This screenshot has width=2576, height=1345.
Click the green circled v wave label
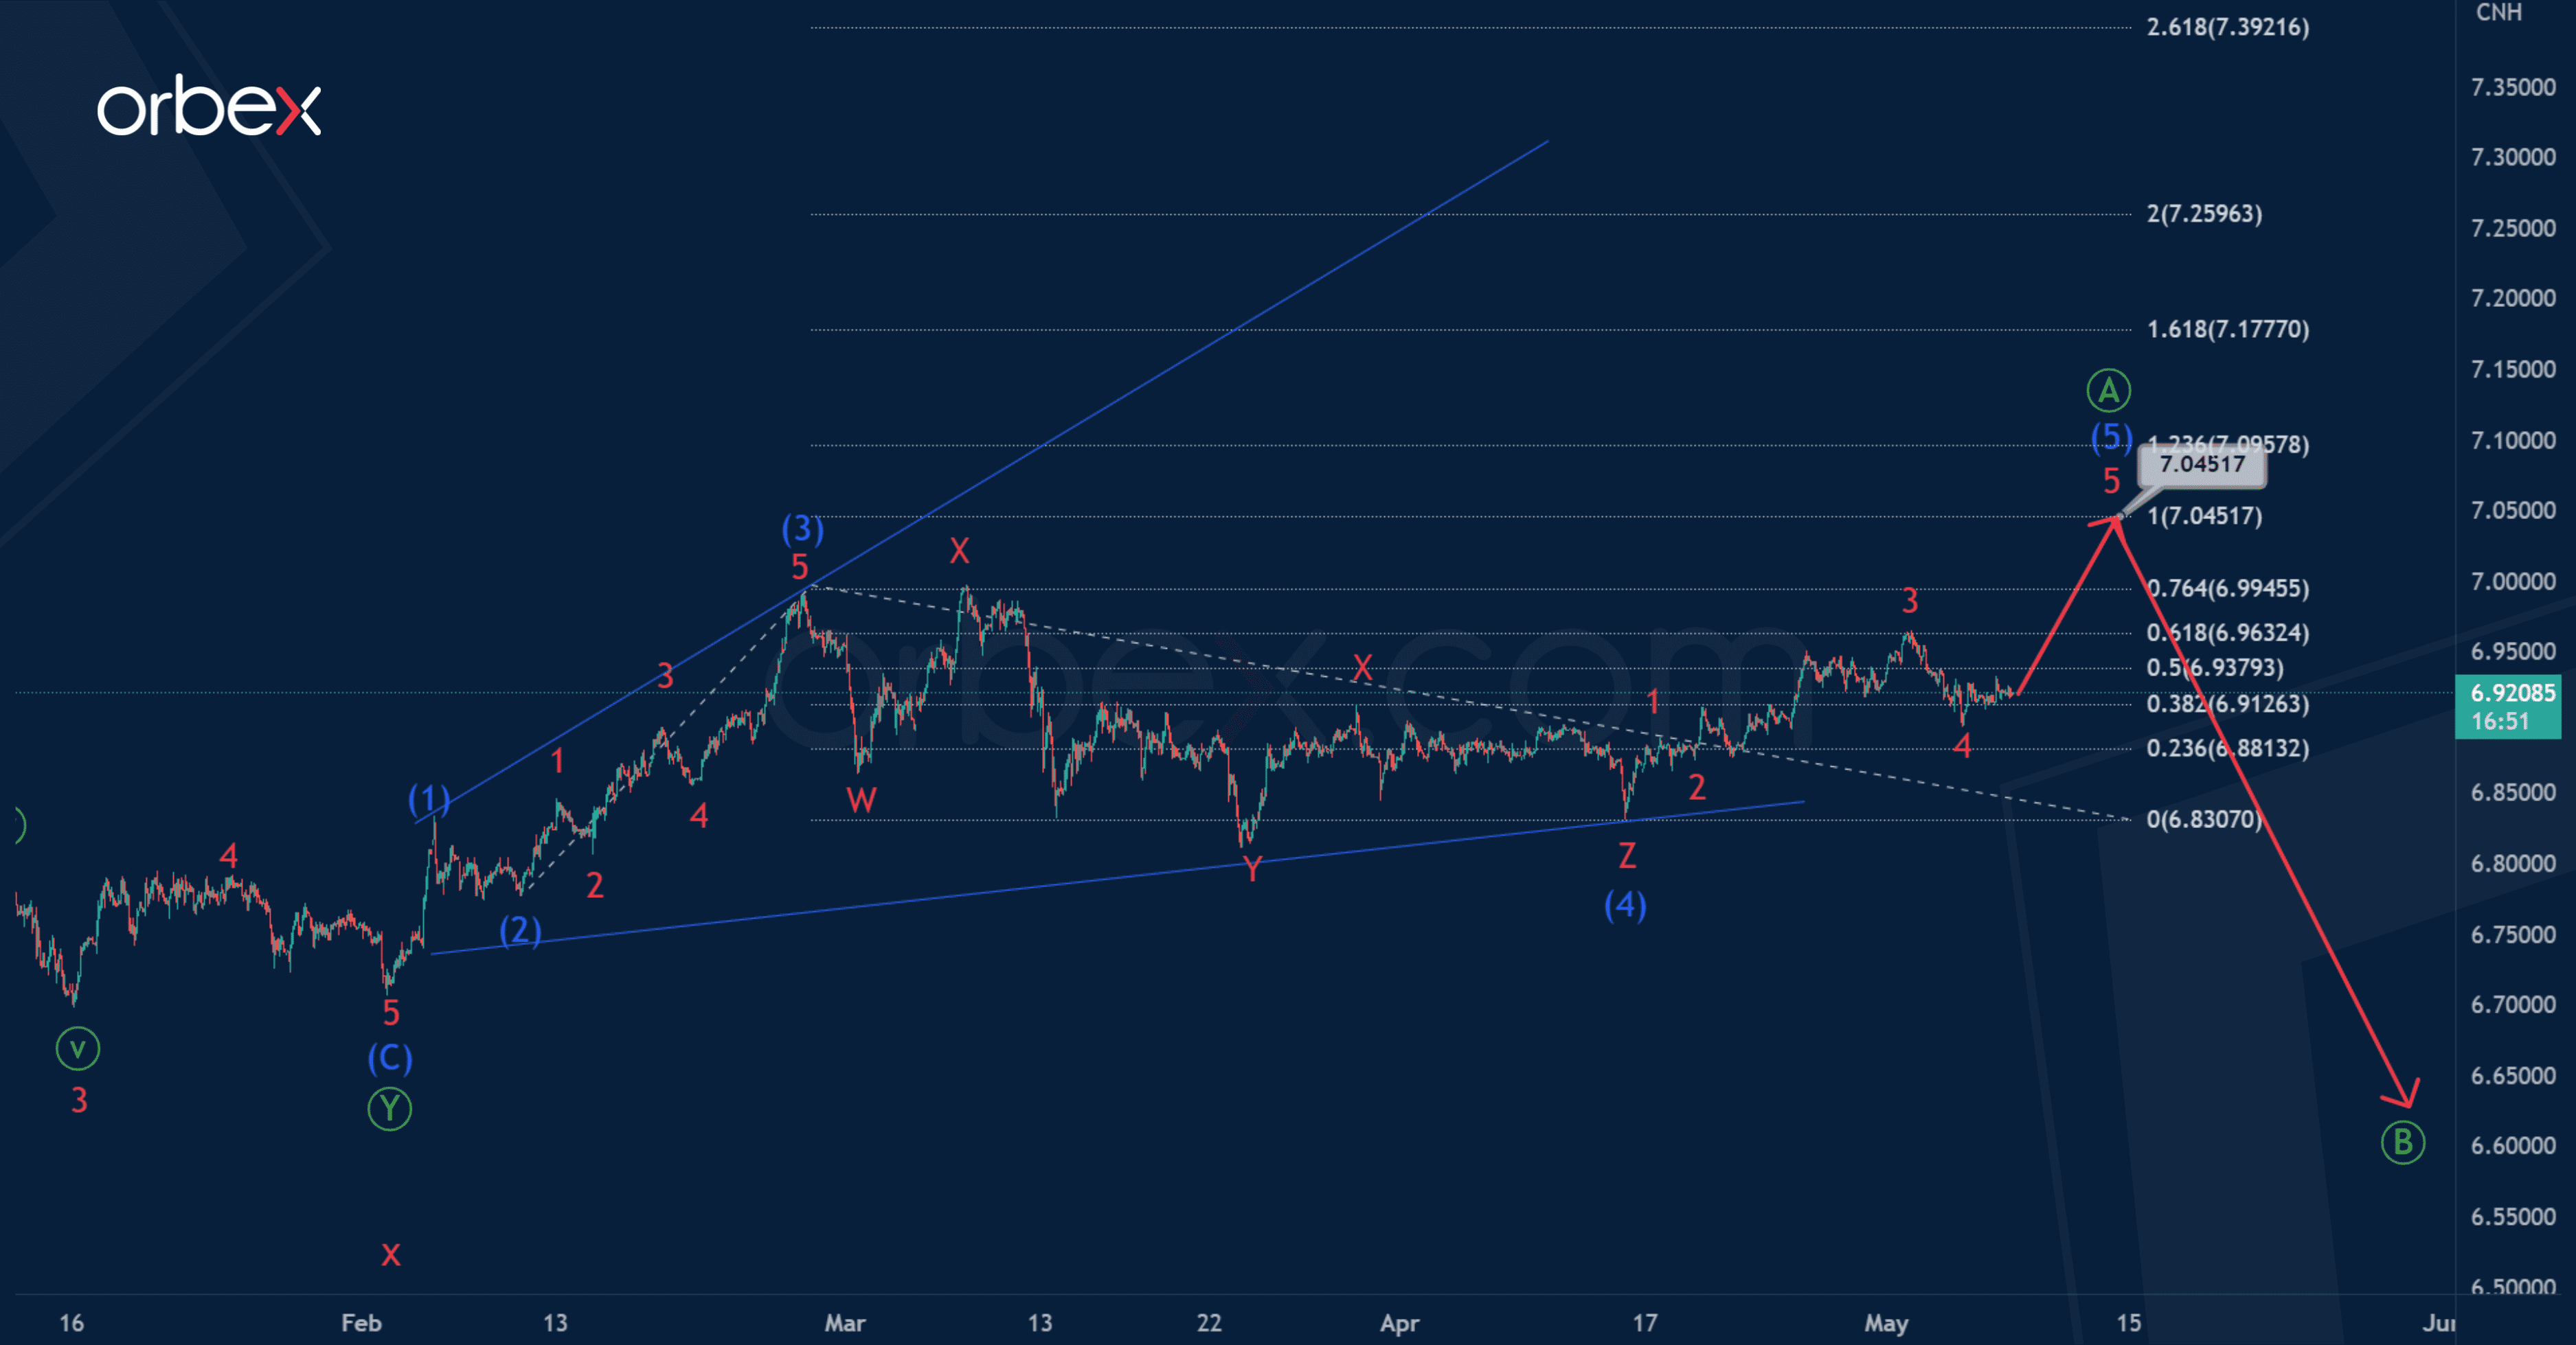click(77, 1049)
